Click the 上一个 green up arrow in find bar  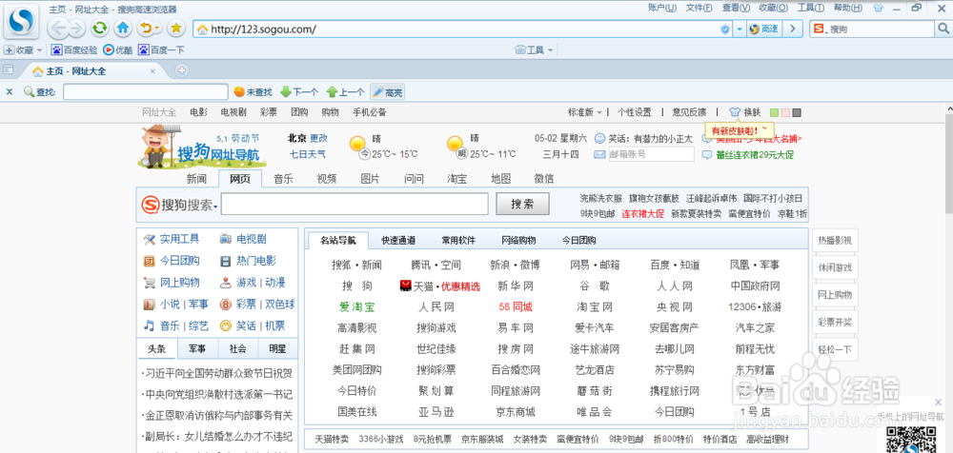point(345,91)
